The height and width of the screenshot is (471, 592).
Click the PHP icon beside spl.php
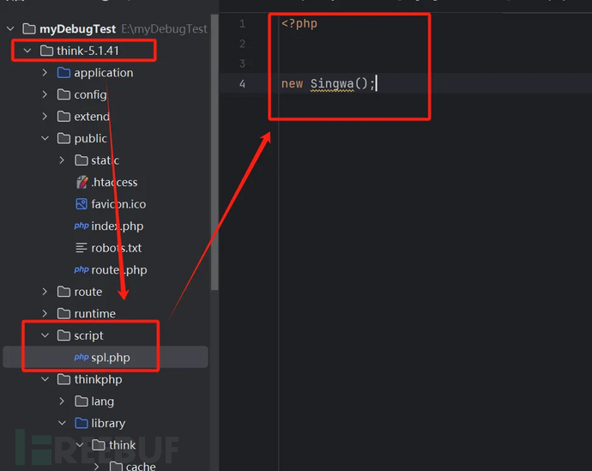(82, 357)
